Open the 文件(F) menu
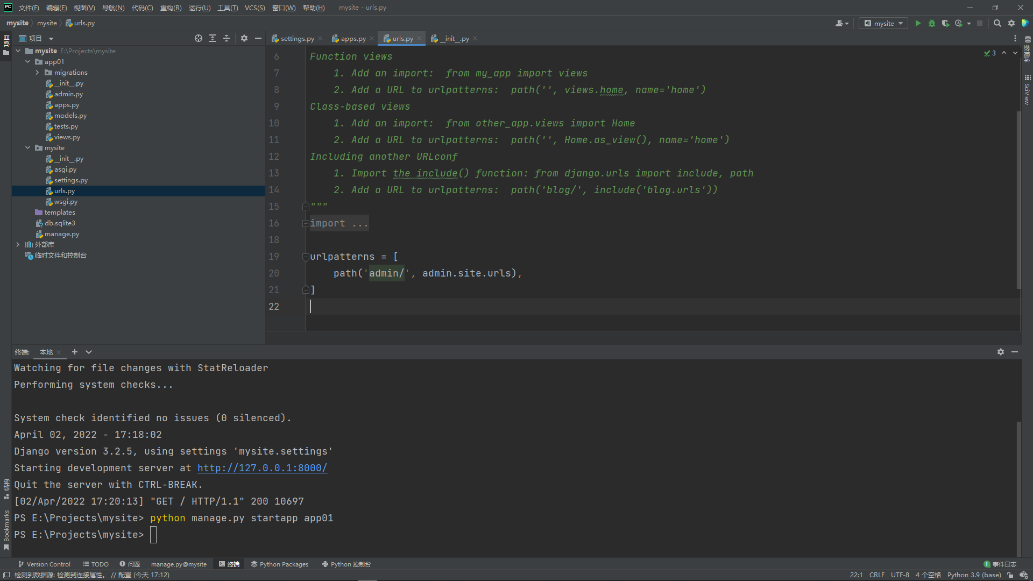1033x581 pixels. point(29,8)
